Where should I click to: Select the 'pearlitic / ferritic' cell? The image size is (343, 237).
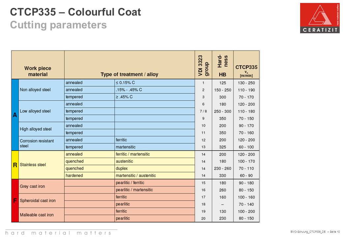[x=154, y=183]
